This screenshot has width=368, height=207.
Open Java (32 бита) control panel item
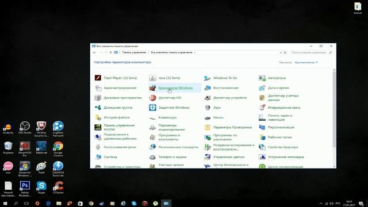164,78
